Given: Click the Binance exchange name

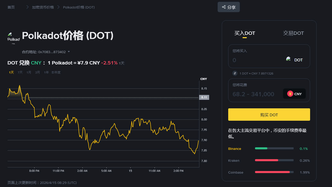Looking at the screenshot, I should pos(235,149).
